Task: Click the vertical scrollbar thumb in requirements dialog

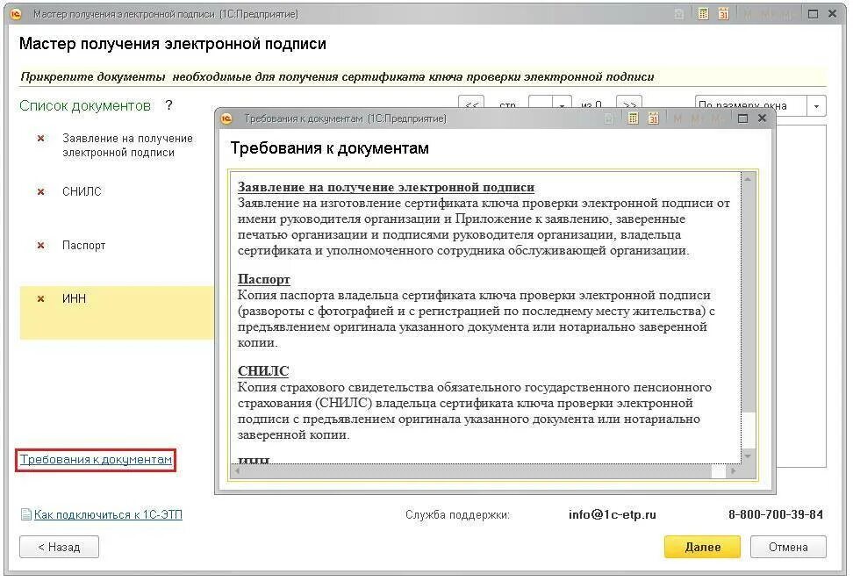Action: point(748,298)
